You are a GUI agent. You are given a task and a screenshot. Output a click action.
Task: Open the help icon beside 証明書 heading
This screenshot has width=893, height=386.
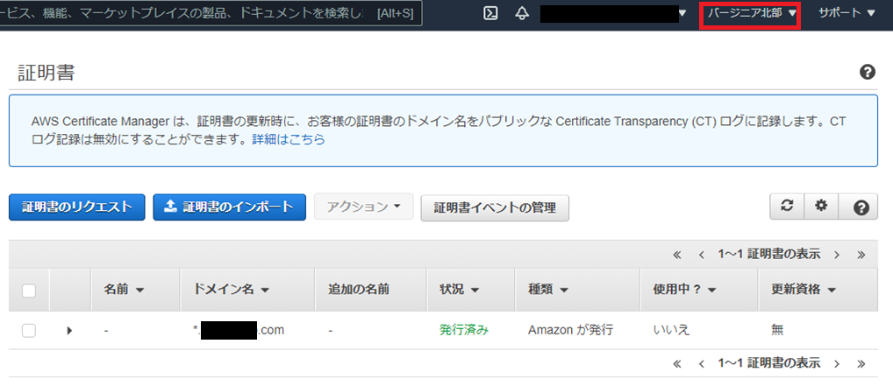pyautogui.click(x=867, y=72)
